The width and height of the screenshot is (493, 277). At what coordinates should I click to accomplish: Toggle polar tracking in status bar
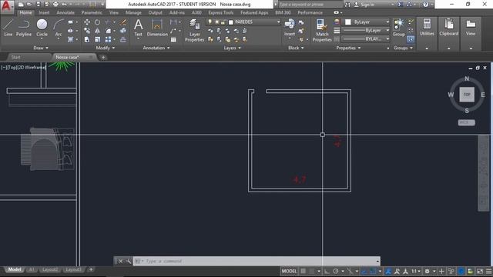point(336,271)
